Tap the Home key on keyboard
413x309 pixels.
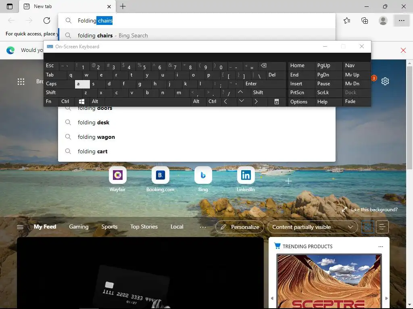pyautogui.click(x=301, y=66)
